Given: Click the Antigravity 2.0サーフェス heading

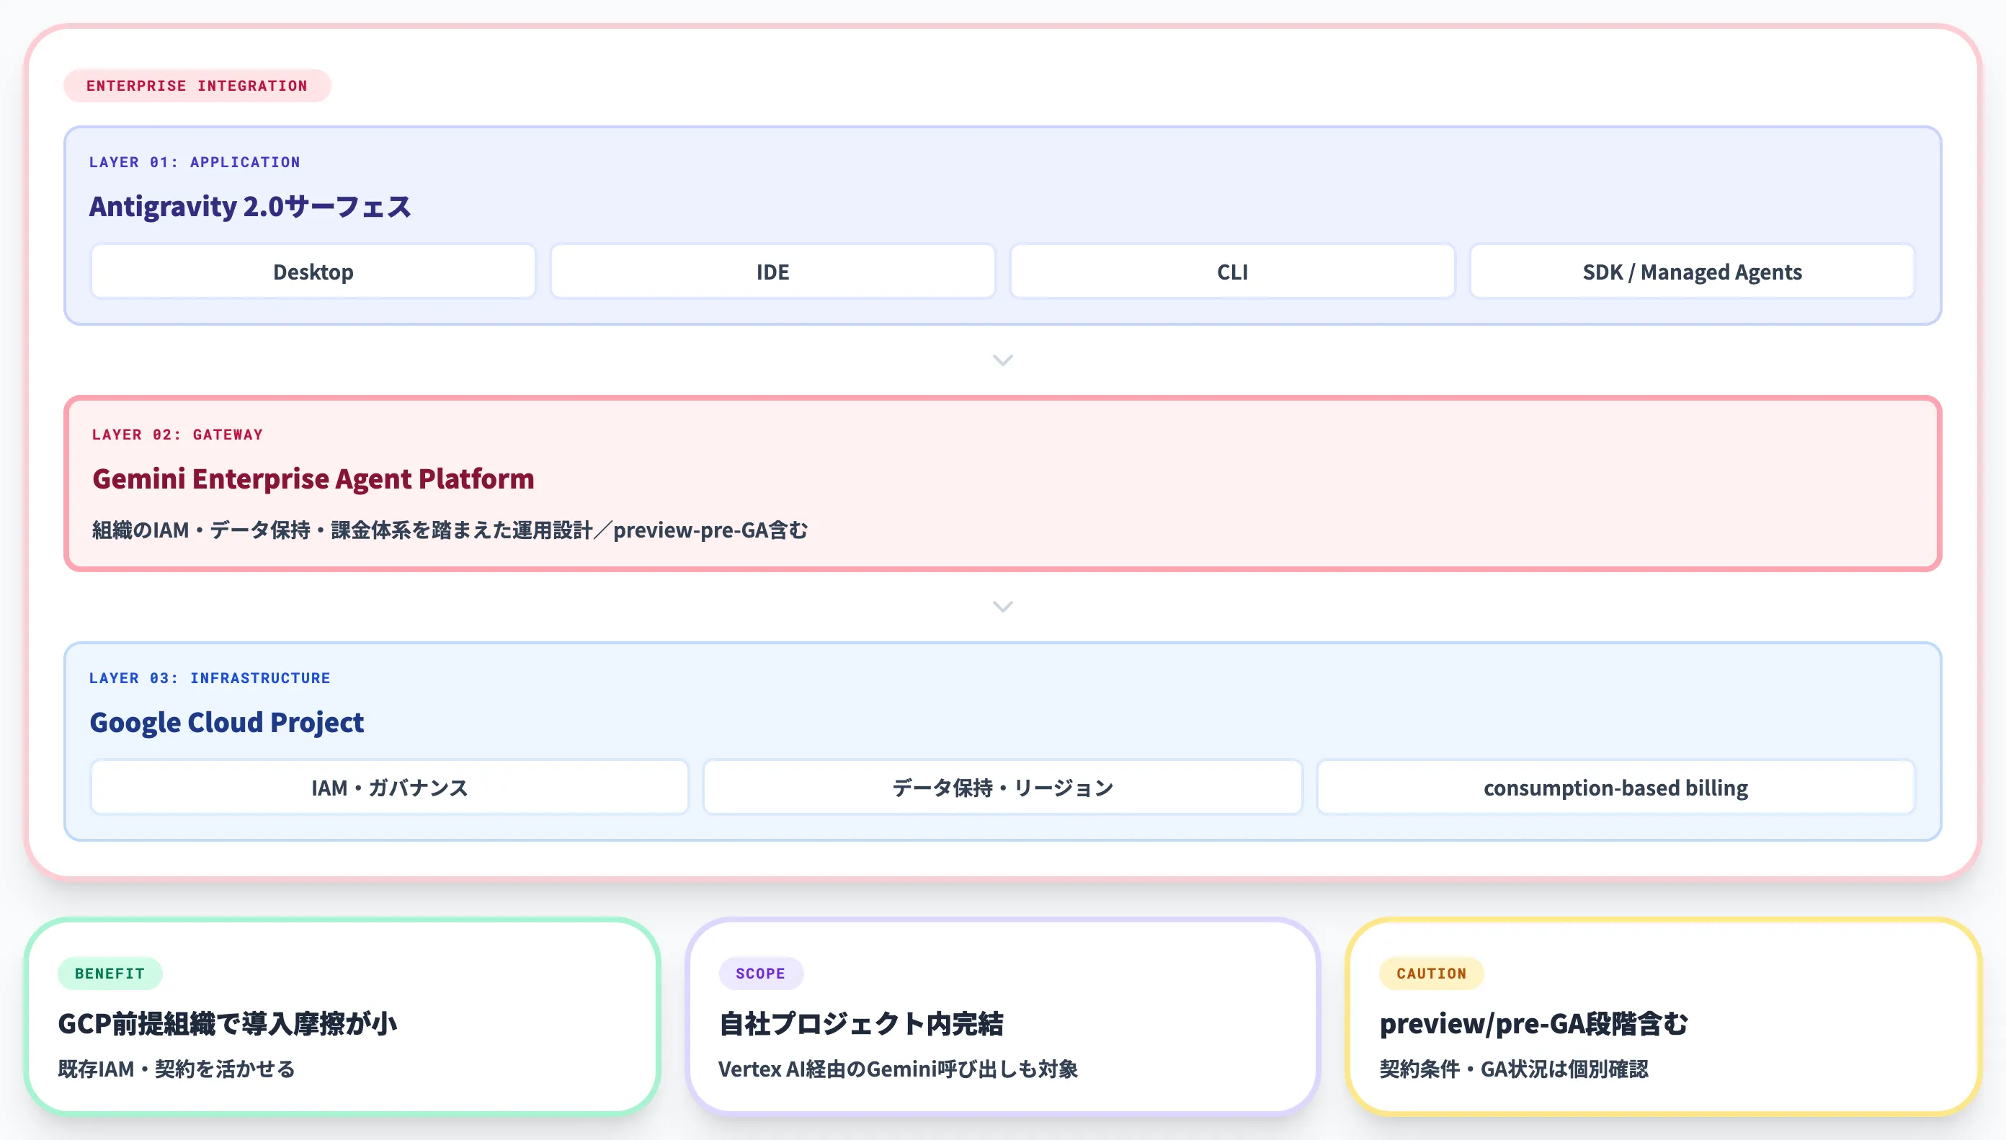Looking at the screenshot, I should 250,207.
